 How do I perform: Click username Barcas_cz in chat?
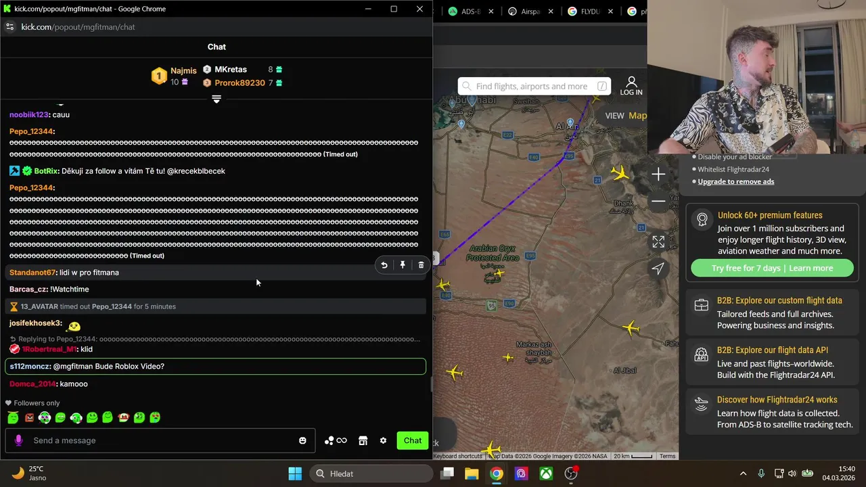[27, 289]
